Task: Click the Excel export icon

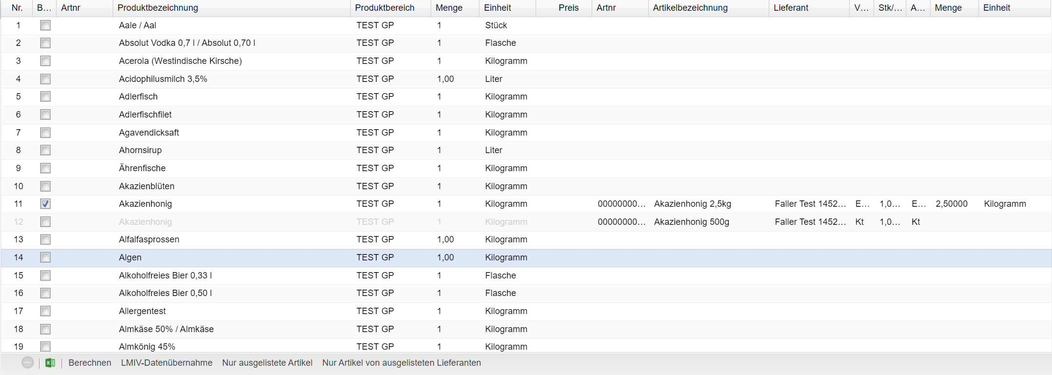Action: pos(50,363)
